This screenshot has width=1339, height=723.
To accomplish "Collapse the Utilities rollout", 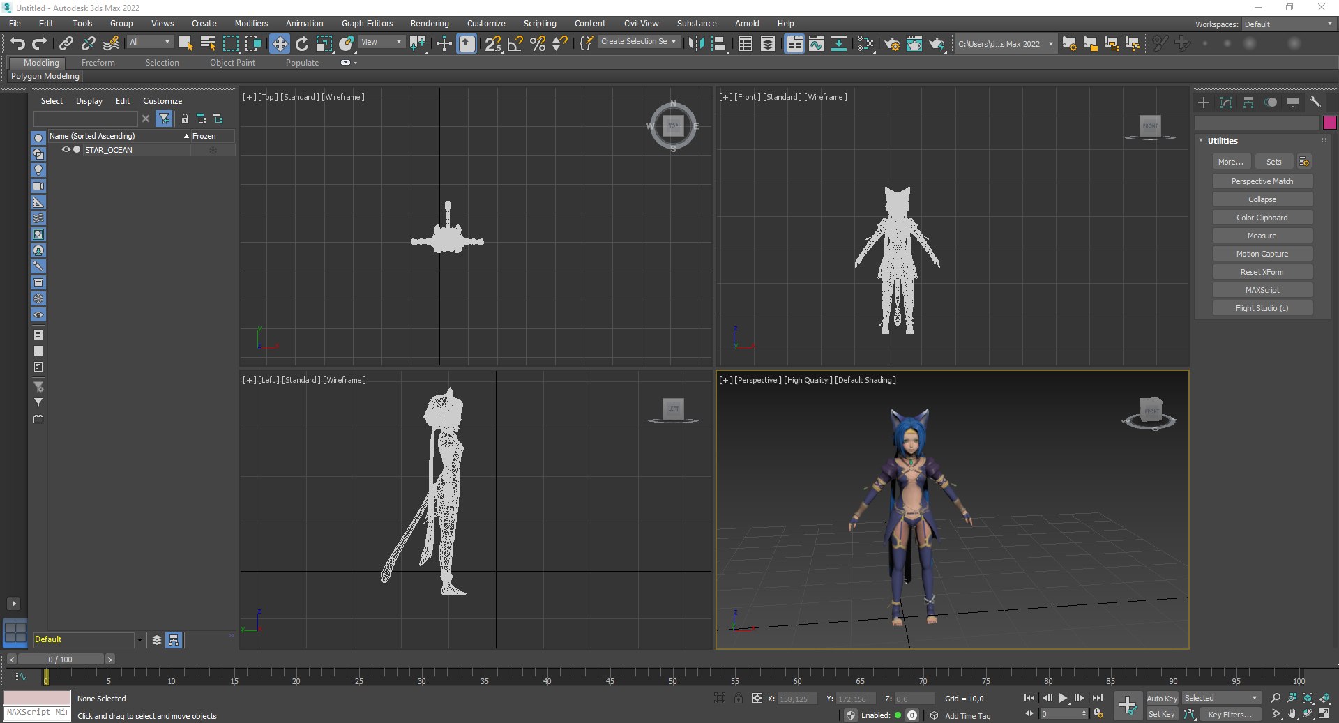I will click(x=1201, y=141).
